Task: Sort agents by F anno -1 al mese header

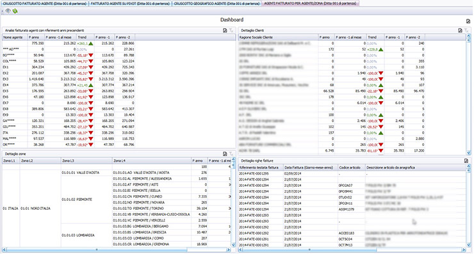Action: pyautogui.click(x=60, y=38)
